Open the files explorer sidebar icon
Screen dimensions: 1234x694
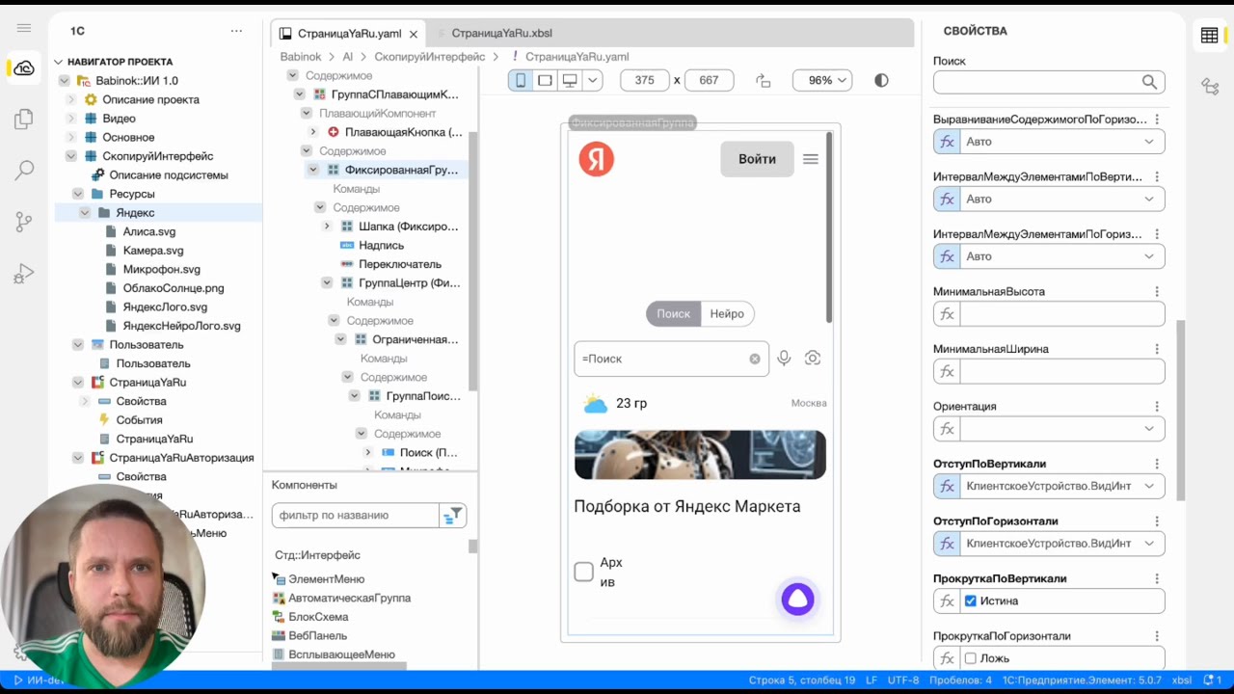[24, 120]
